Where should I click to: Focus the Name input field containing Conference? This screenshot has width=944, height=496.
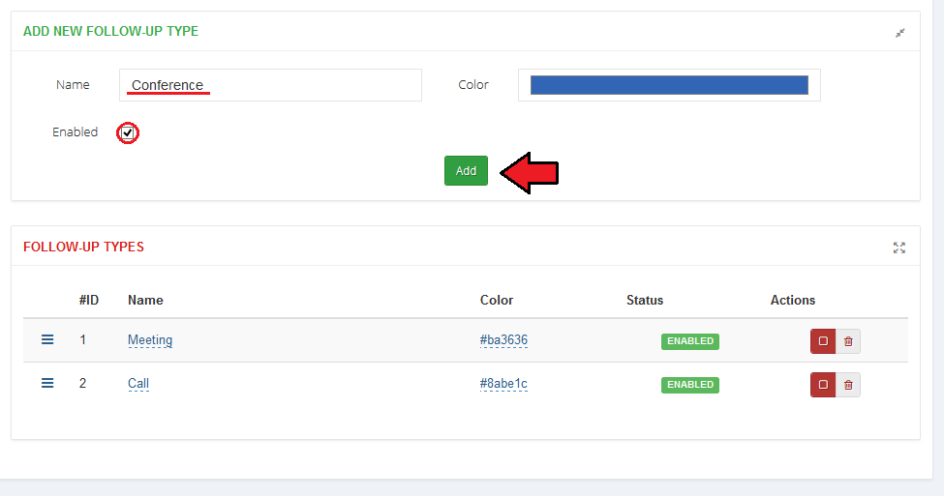[270, 85]
